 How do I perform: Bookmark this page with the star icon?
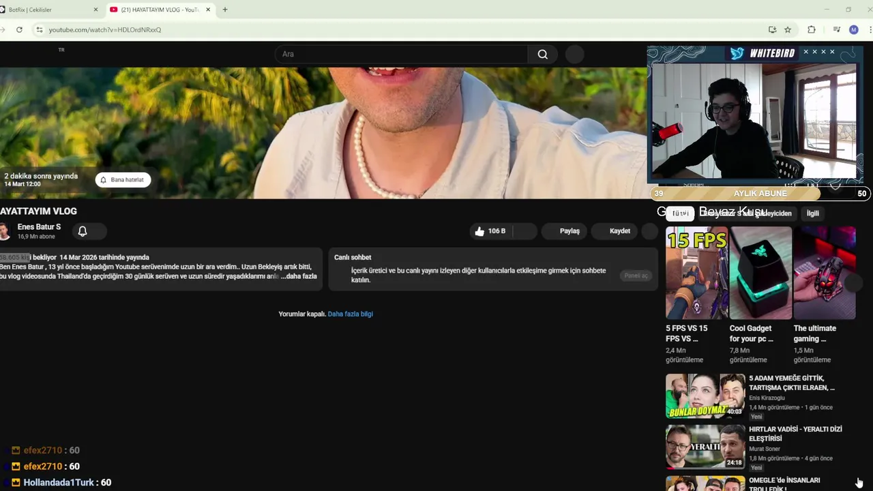788,30
